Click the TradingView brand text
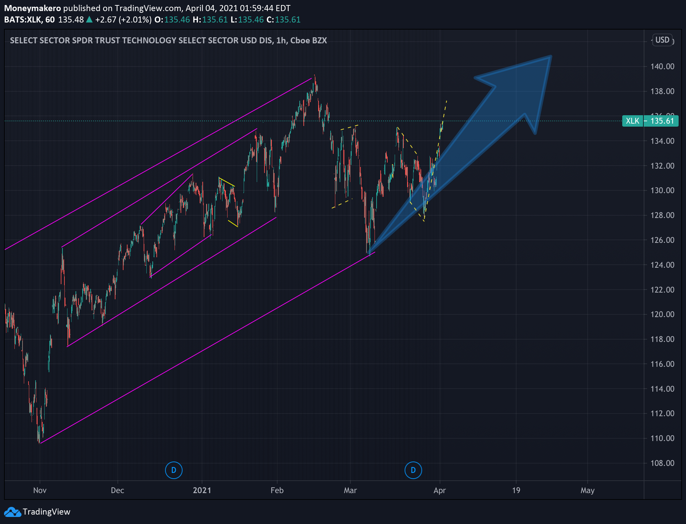The image size is (686, 524). [x=47, y=512]
